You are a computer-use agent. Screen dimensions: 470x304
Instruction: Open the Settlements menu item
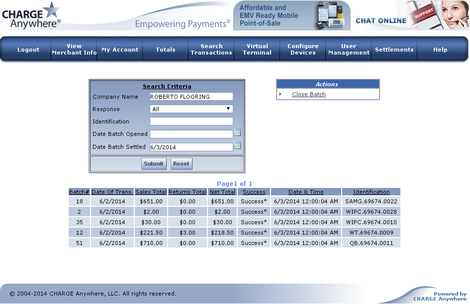coord(394,50)
